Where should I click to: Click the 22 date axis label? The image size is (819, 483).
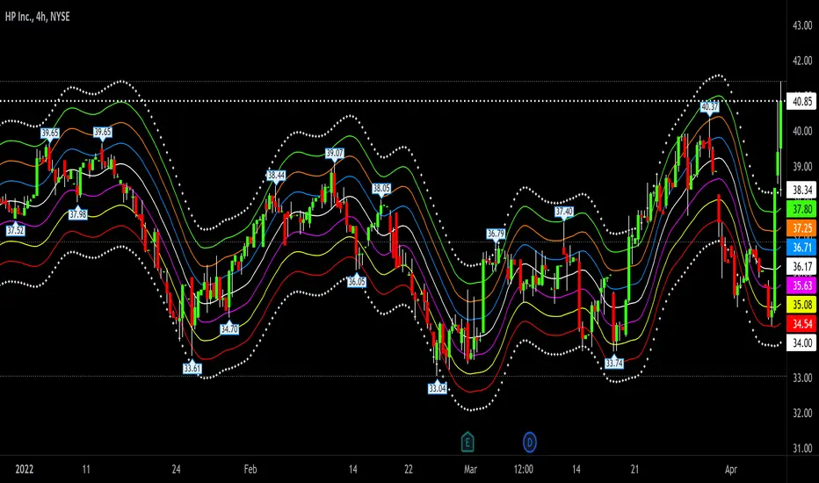409,469
